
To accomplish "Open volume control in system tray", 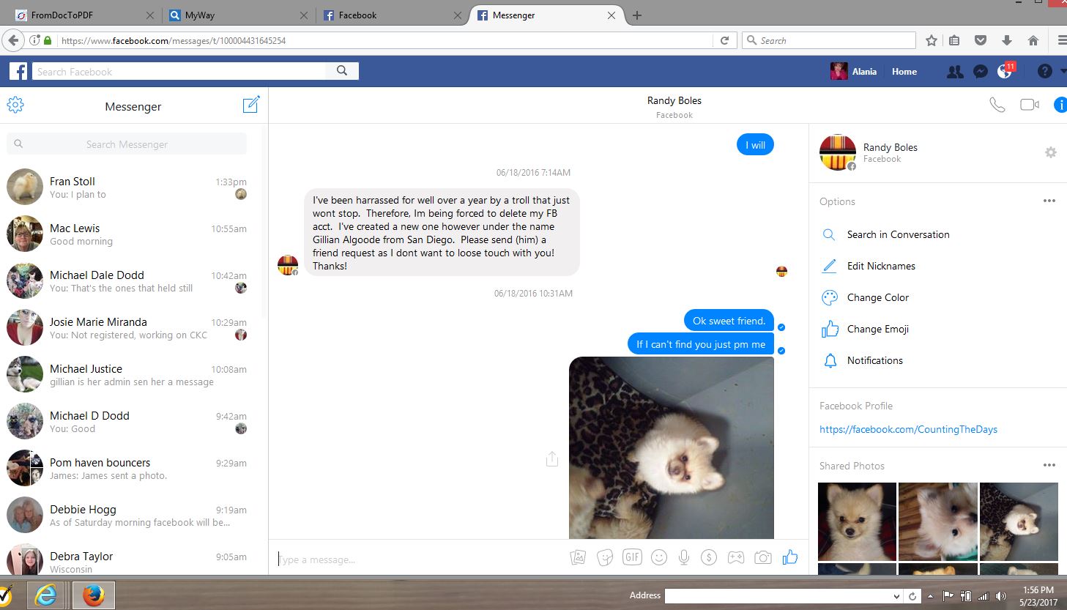I will click(x=1001, y=596).
